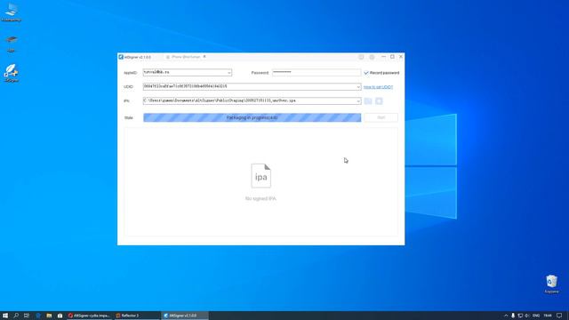Open the Recycle Bin desktop icon
569x320 pixels.
[x=551, y=284]
